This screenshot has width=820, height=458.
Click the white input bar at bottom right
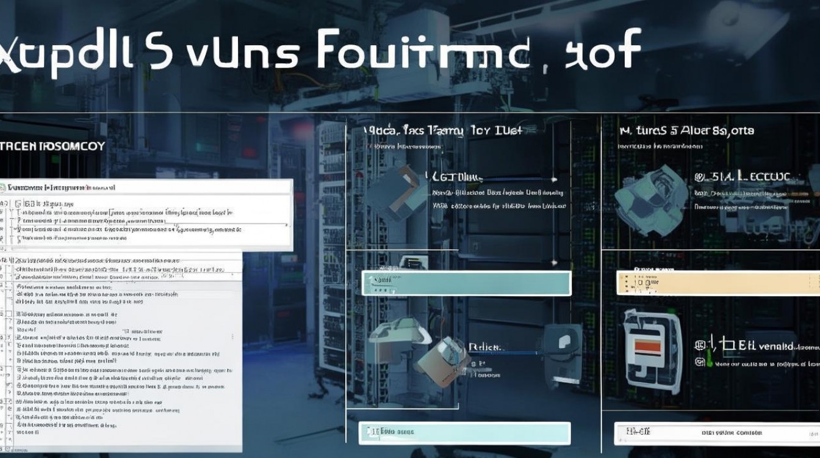716,432
